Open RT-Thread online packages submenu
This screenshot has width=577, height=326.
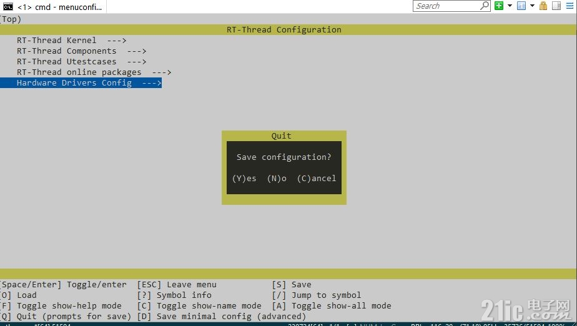(x=94, y=72)
